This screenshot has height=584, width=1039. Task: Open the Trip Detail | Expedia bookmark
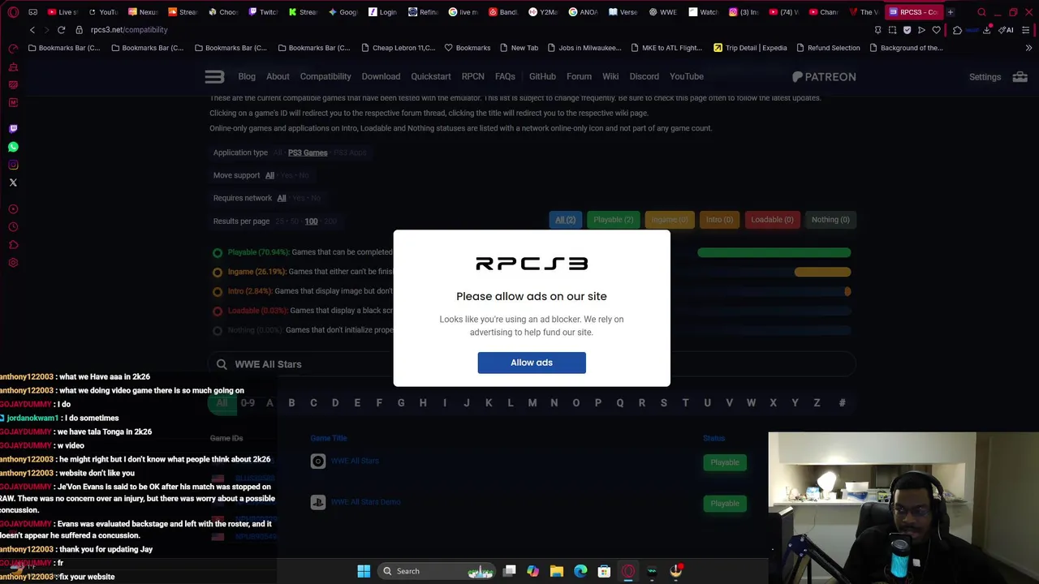click(750, 48)
